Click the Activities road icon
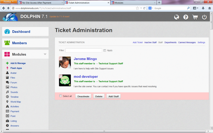Image resolution: width=213 pixels, height=133 pixels. pos(7,106)
